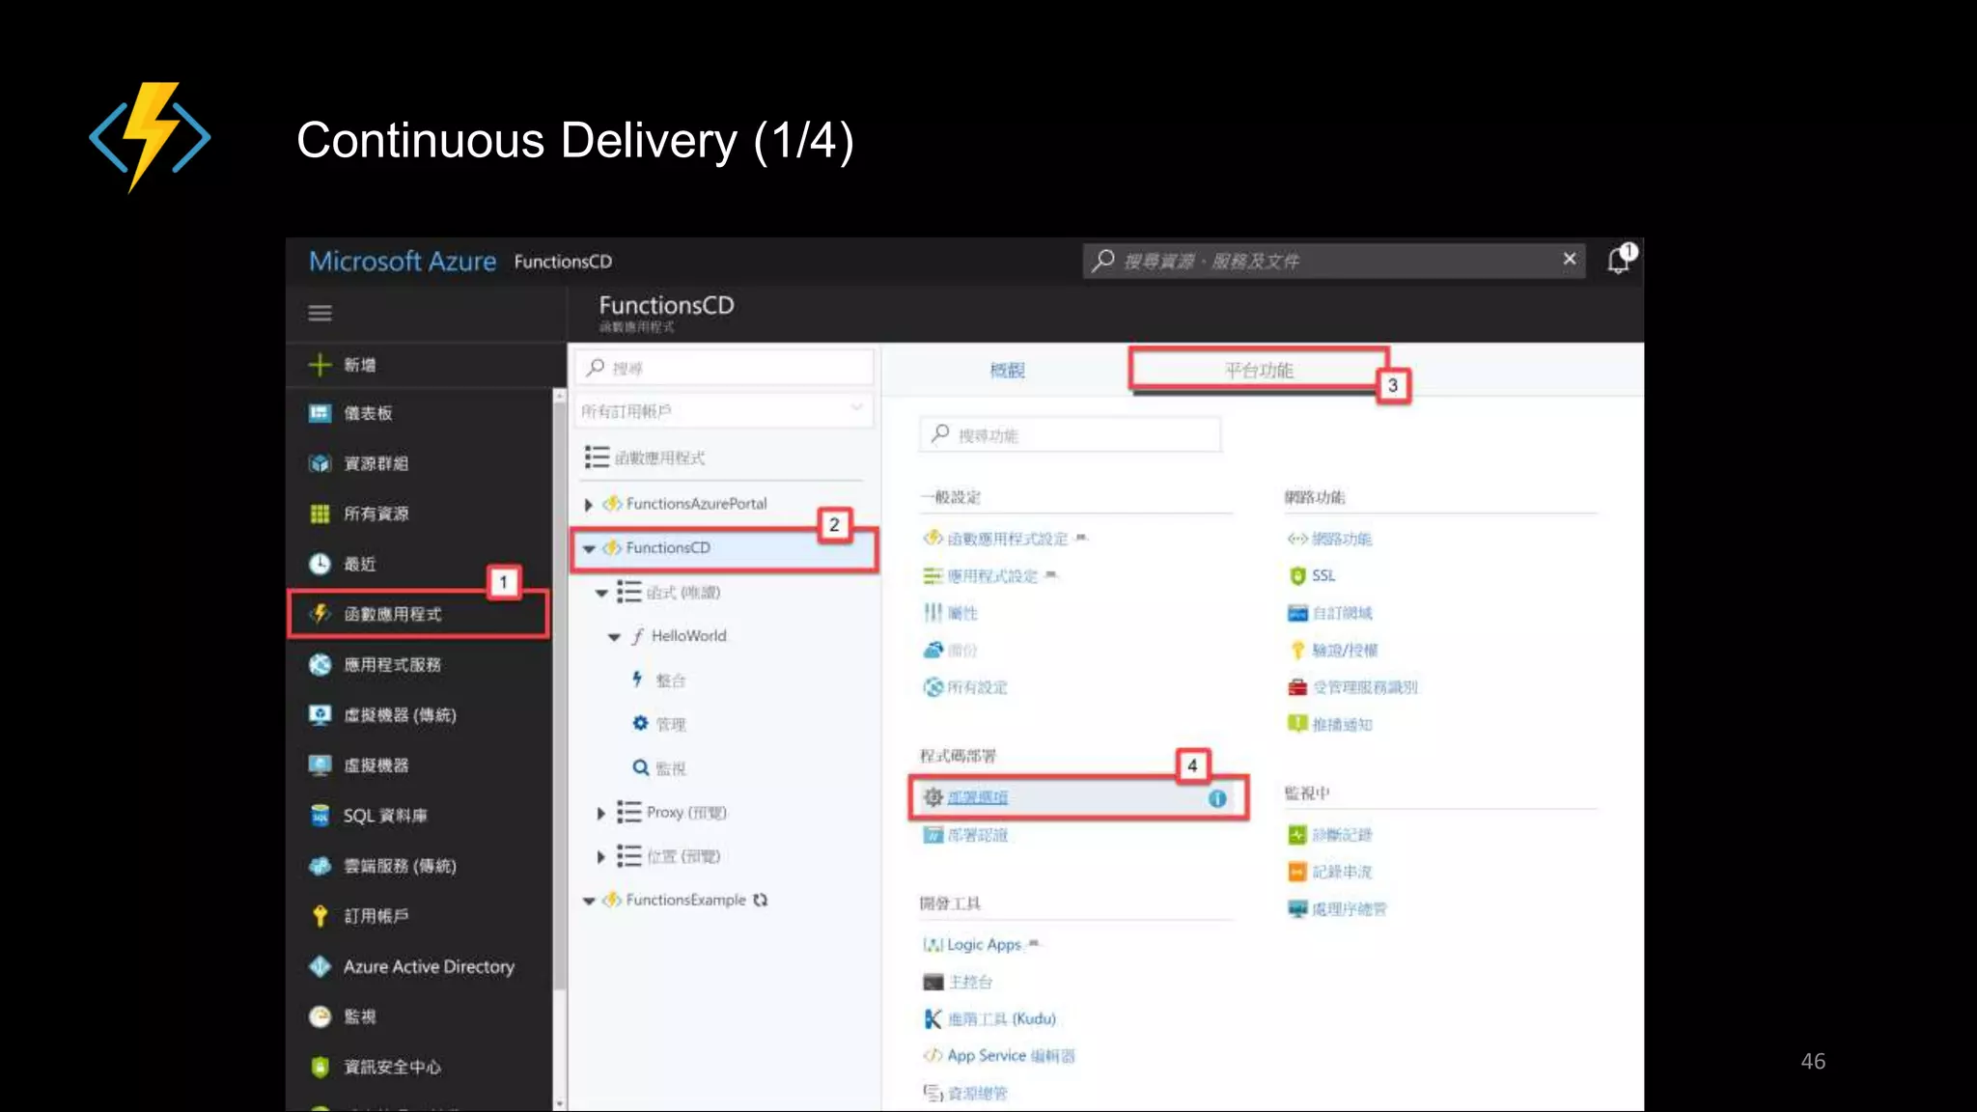Collapse the 函式 (唯讀) functions node arrow
Screen dimensions: 1977x1112
[601, 593]
